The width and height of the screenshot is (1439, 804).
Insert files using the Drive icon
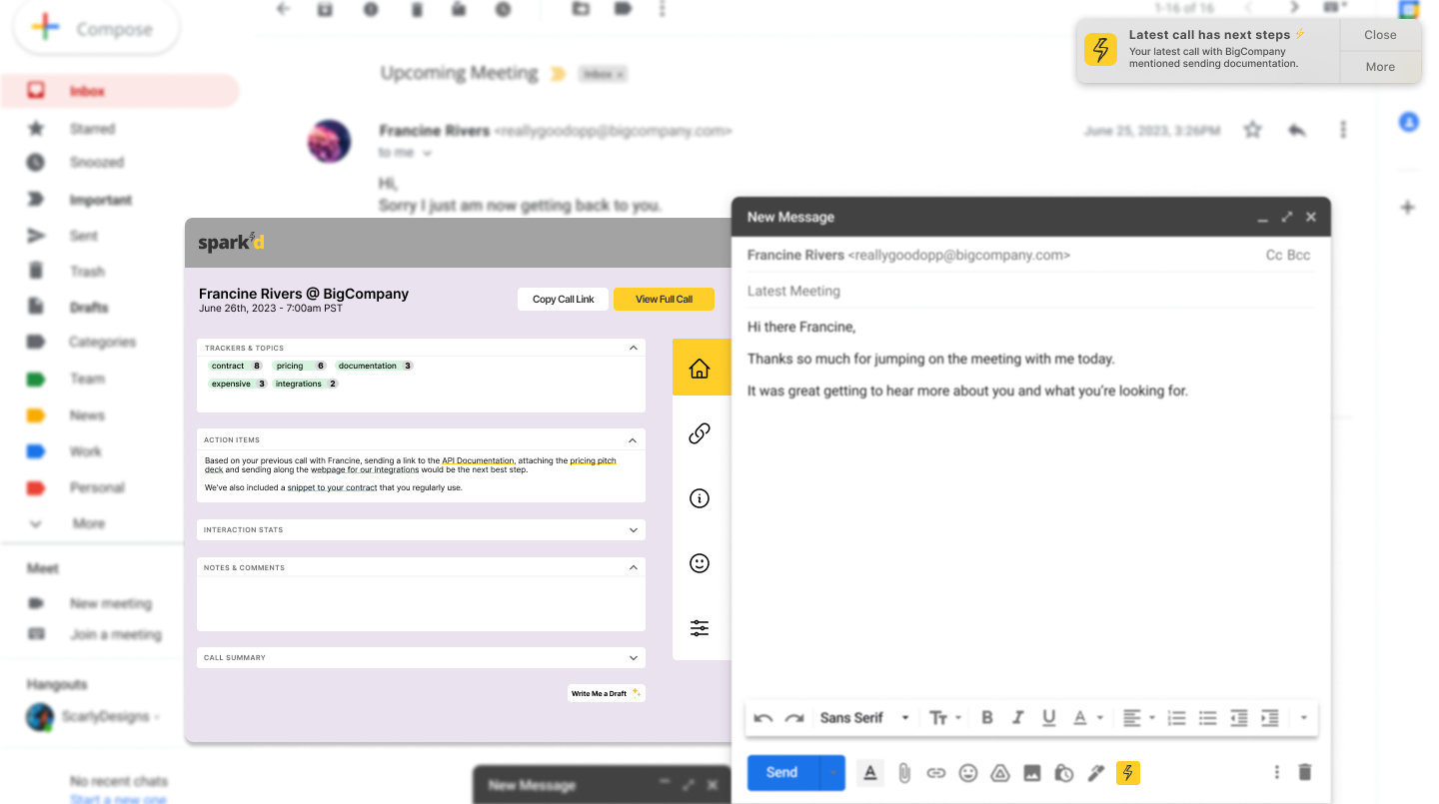point(999,772)
